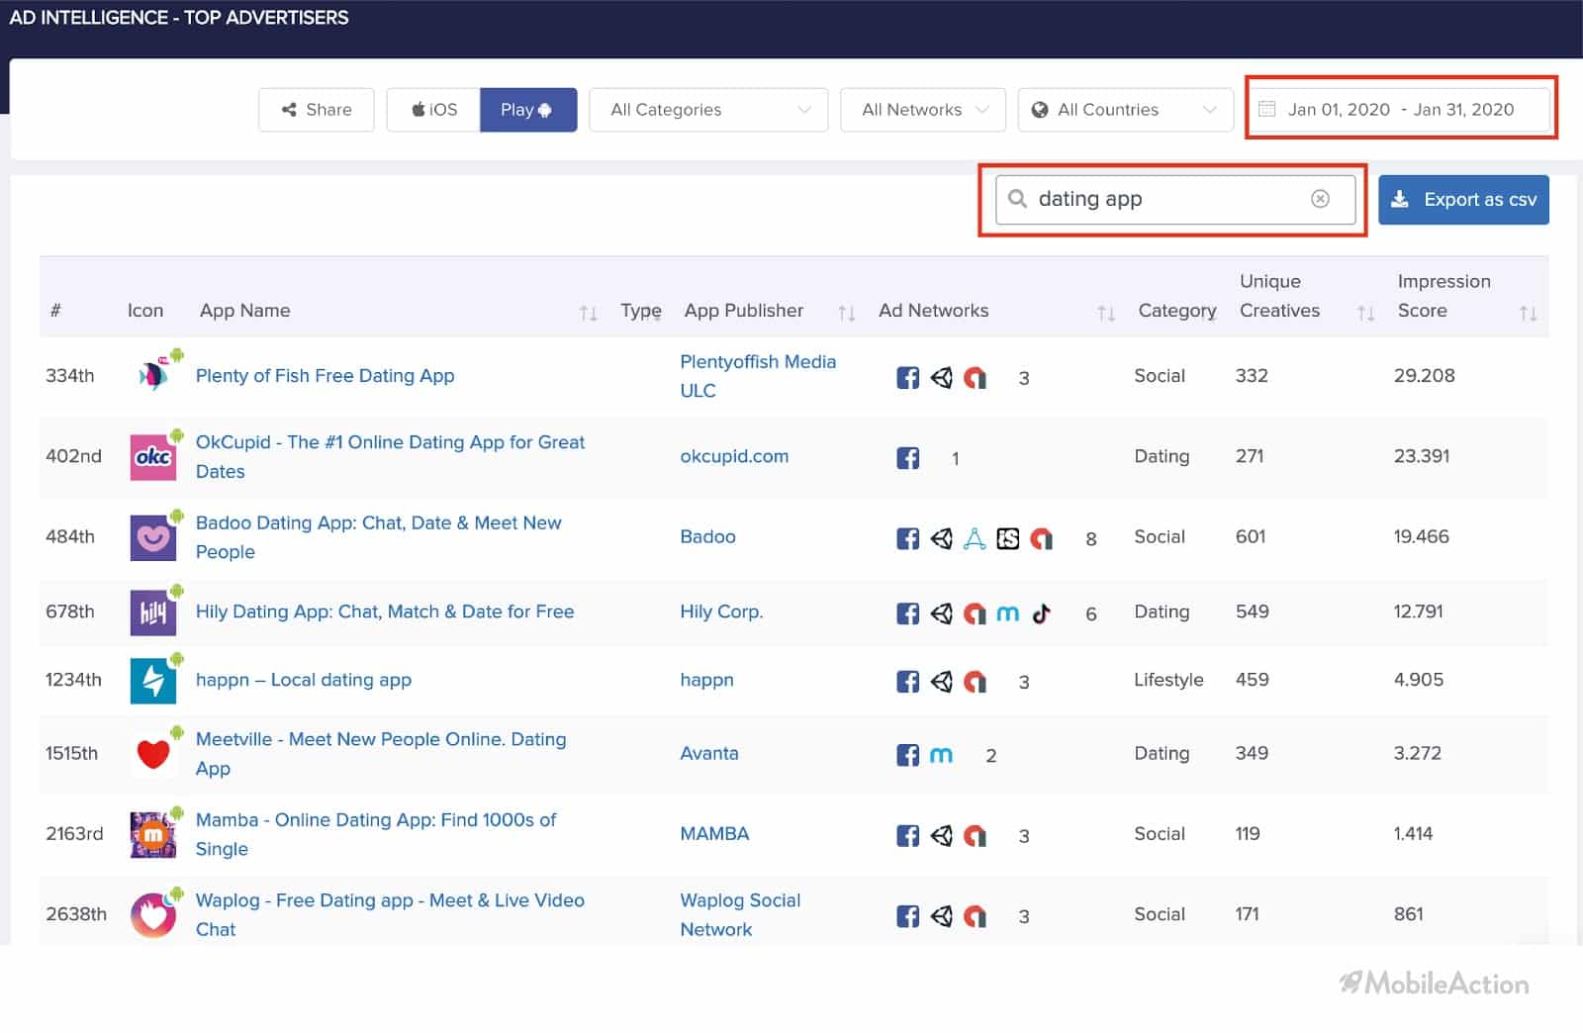The image size is (1583, 1033).
Task: Click the 334th rank cell
Action: [x=70, y=376]
